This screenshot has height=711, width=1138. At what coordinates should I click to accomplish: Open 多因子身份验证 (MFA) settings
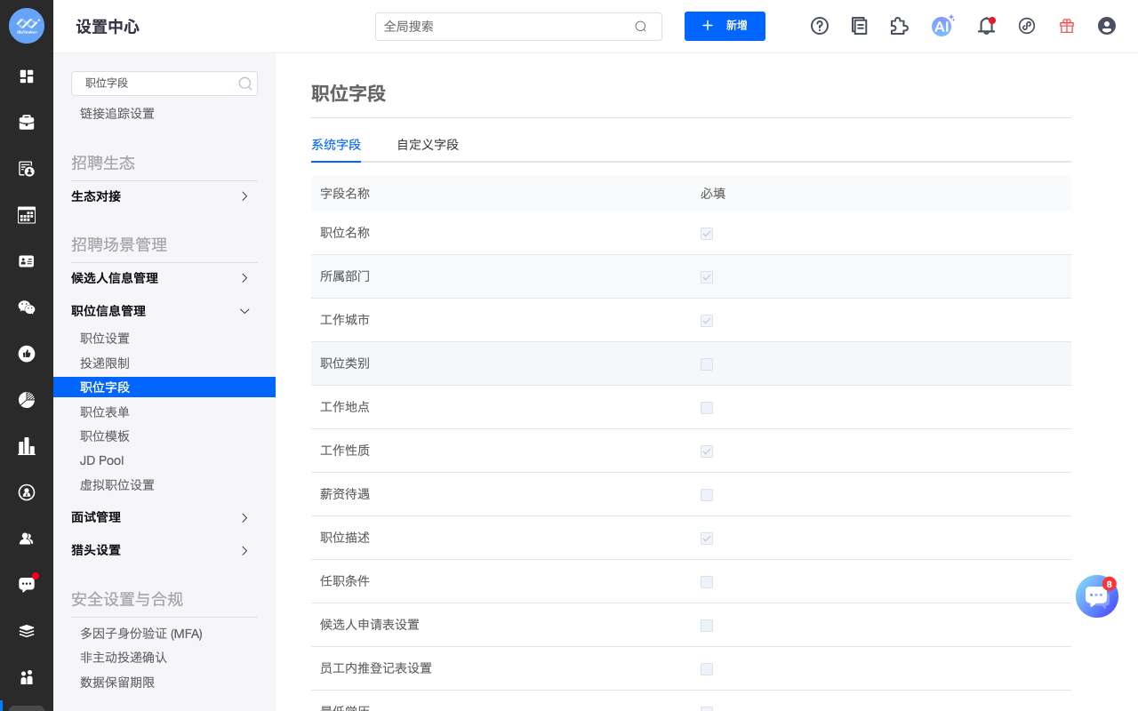point(141,634)
